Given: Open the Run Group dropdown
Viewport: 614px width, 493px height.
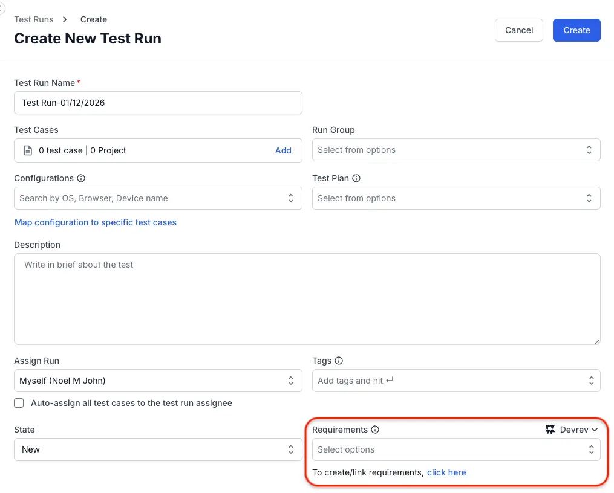Looking at the screenshot, I should pos(456,150).
